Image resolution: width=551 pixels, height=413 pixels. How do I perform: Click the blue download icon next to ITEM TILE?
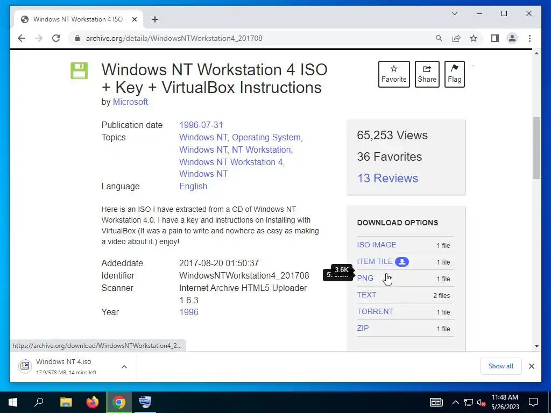coord(401,262)
